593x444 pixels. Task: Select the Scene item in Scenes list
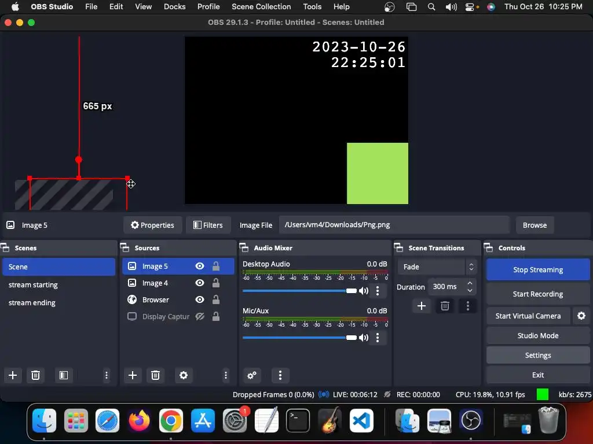tap(58, 267)
